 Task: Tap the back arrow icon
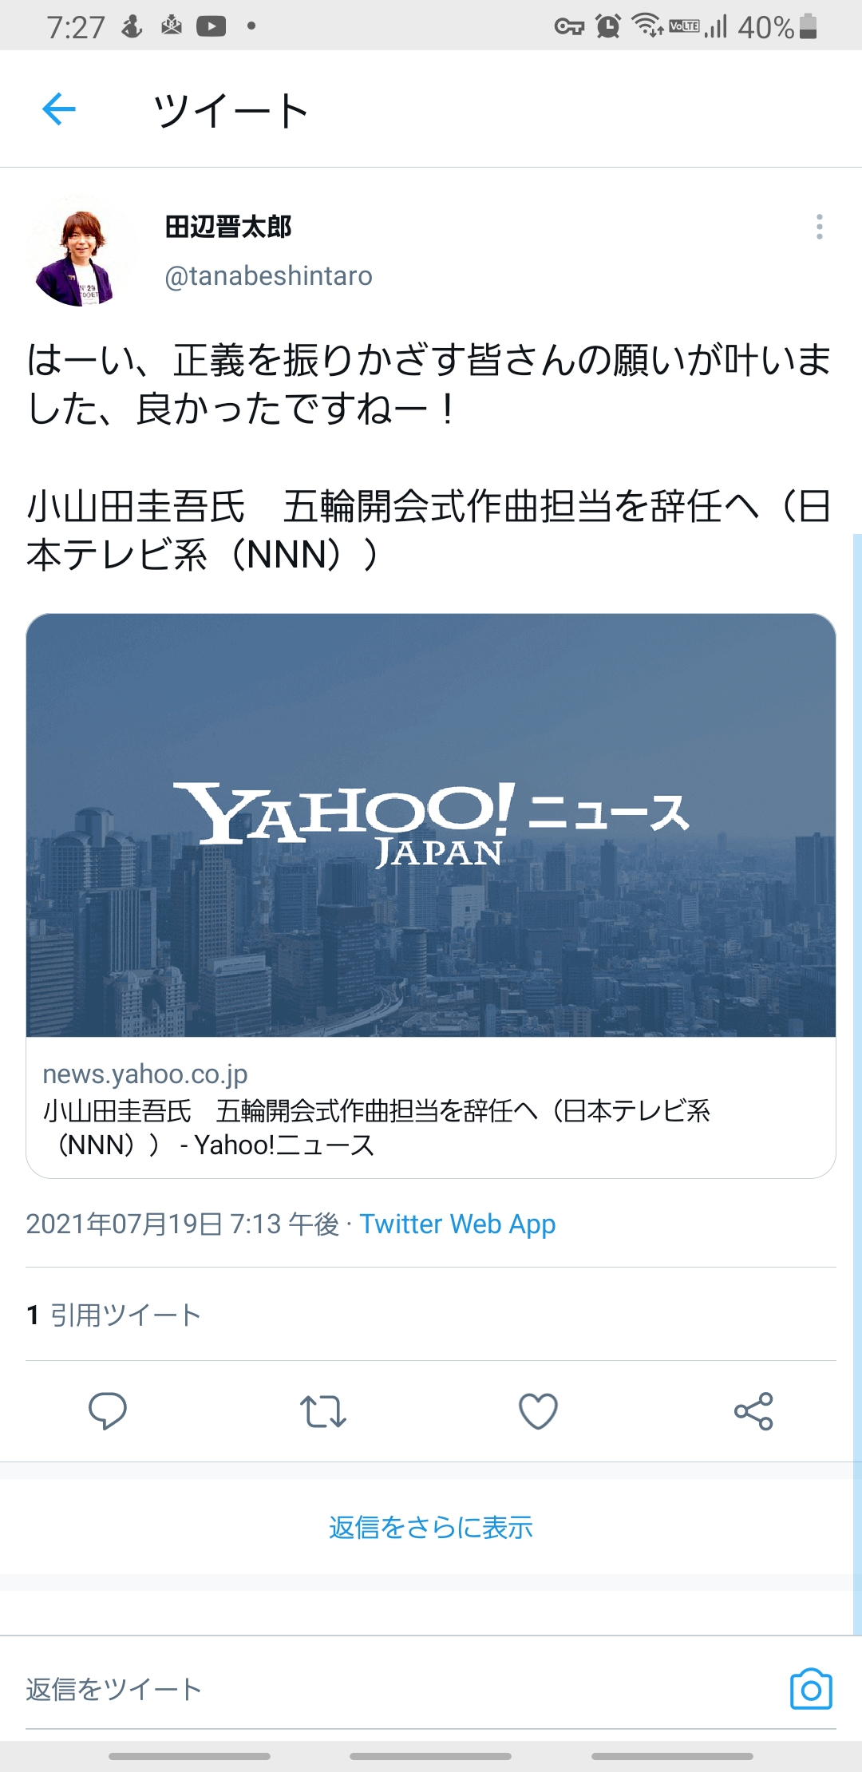coord(58,109)
